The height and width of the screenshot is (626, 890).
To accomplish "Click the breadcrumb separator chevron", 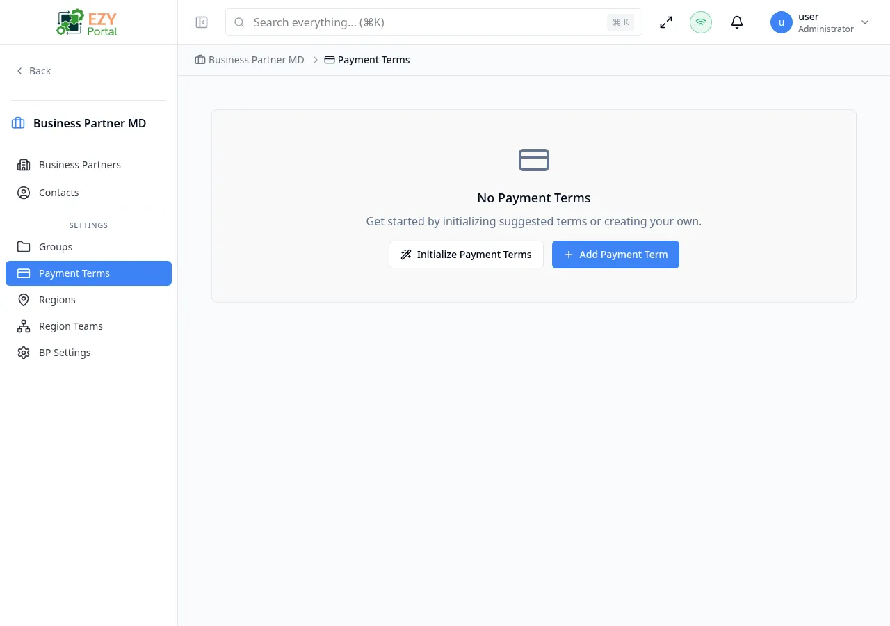I will point(316,60).
